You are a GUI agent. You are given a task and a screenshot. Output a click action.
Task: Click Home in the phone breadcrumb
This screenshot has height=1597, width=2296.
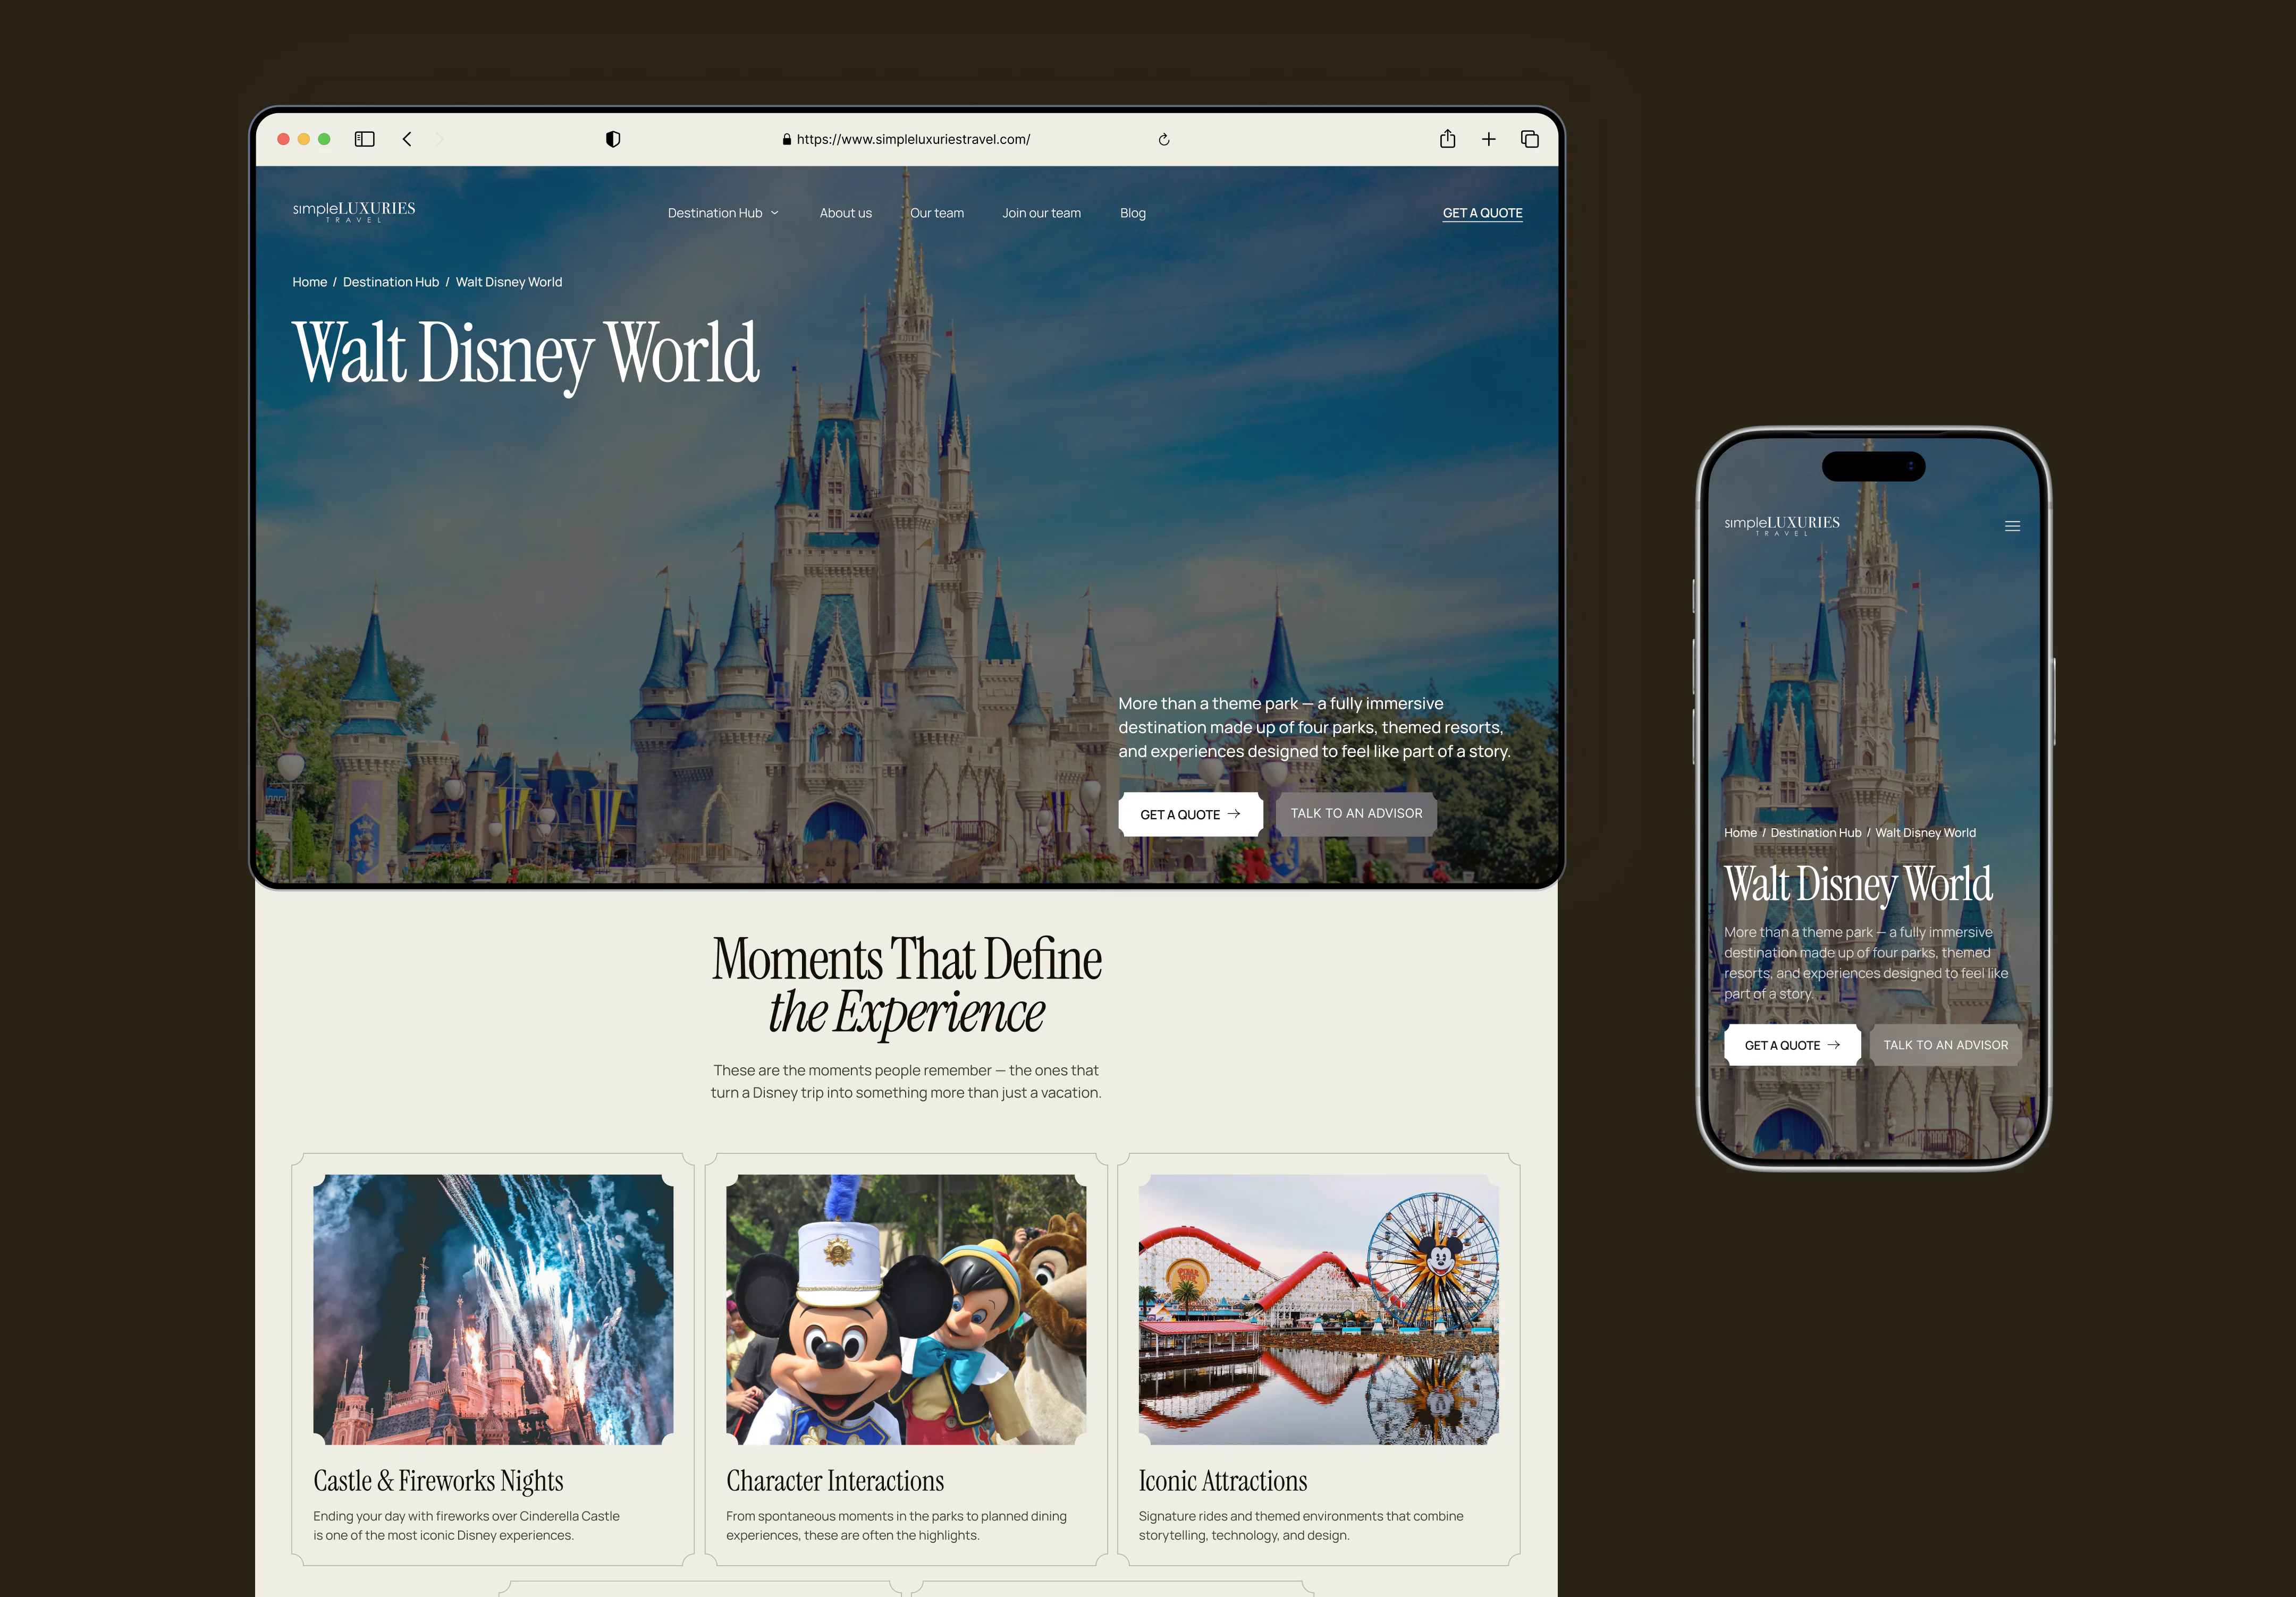tap(1740, 833)
